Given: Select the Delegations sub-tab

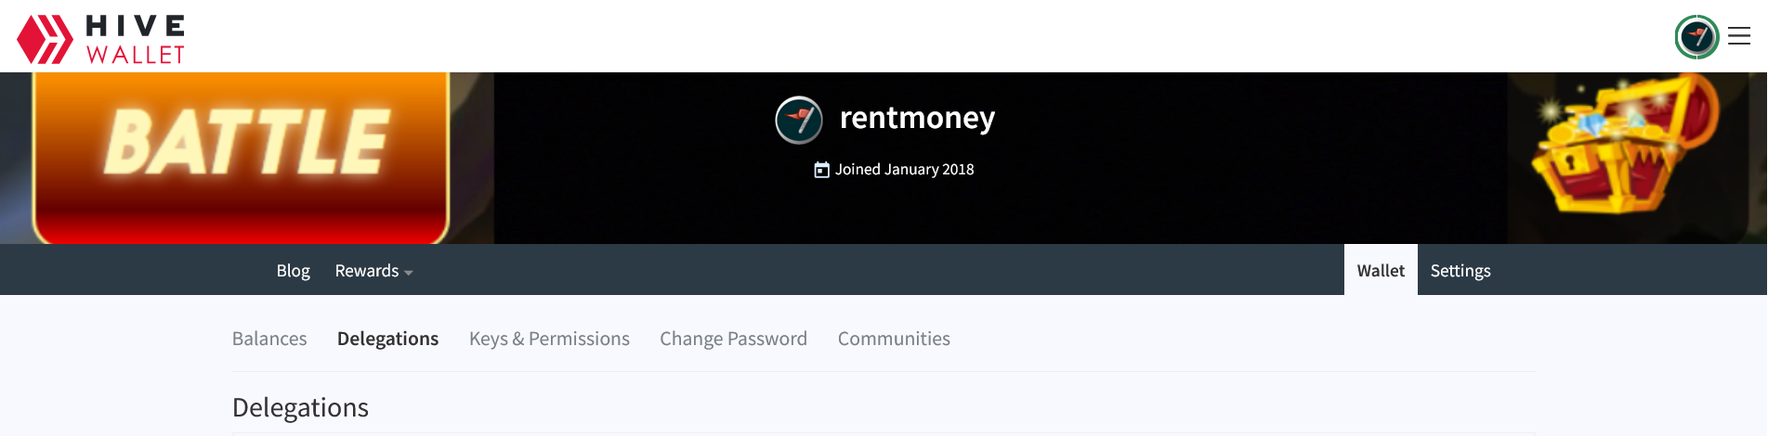Looking at the screenshot, I should tap(387, 339).
